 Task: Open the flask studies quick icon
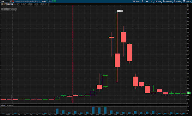click(x=143, y=1)
